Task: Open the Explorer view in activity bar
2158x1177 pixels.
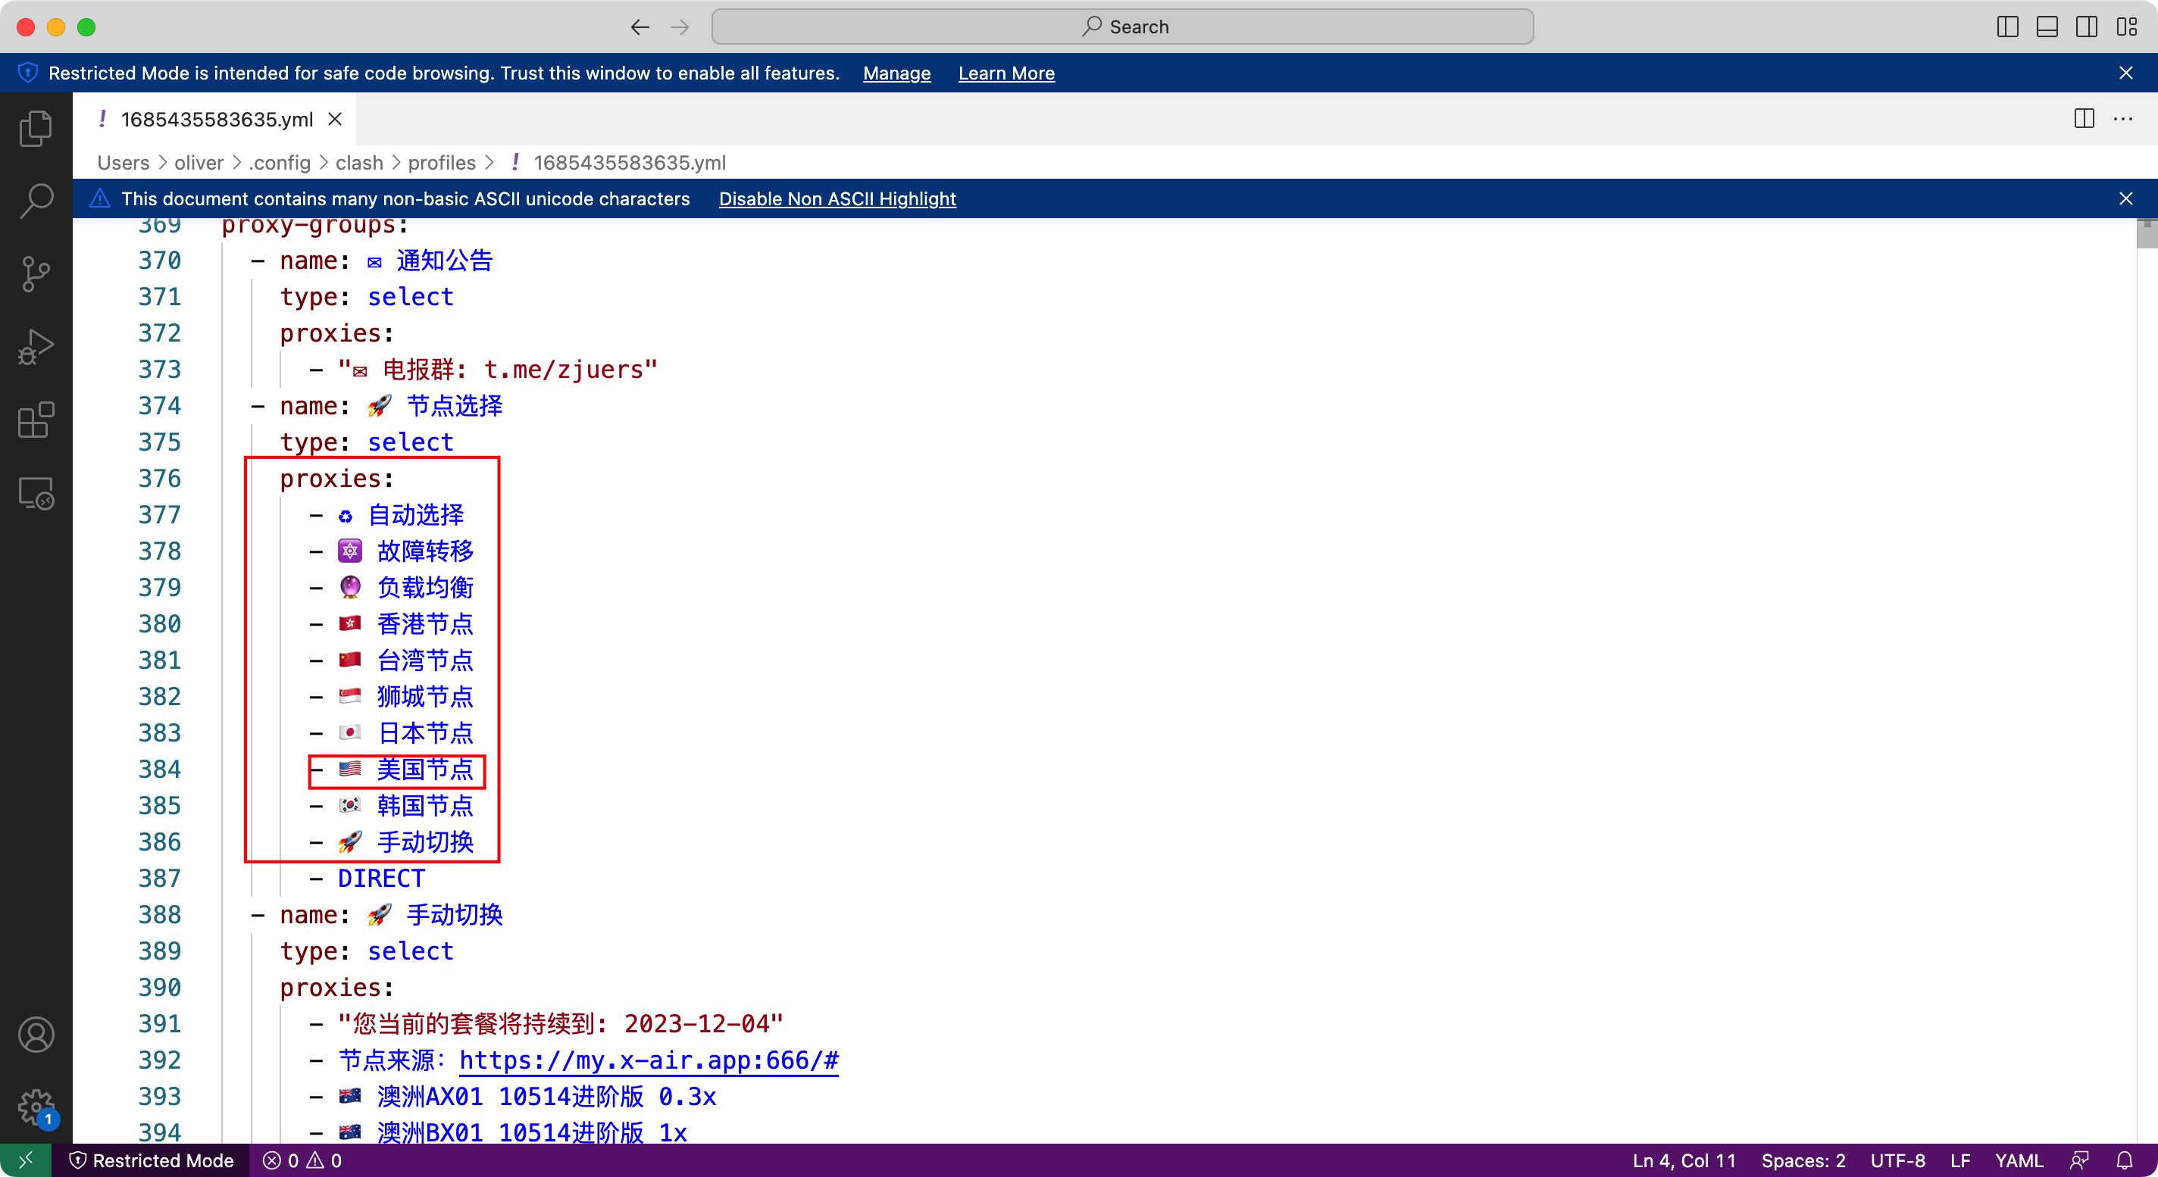Action: 35,128
